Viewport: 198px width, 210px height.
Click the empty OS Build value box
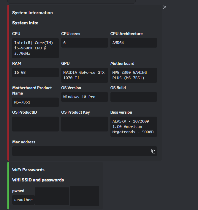tap(134, 97)
